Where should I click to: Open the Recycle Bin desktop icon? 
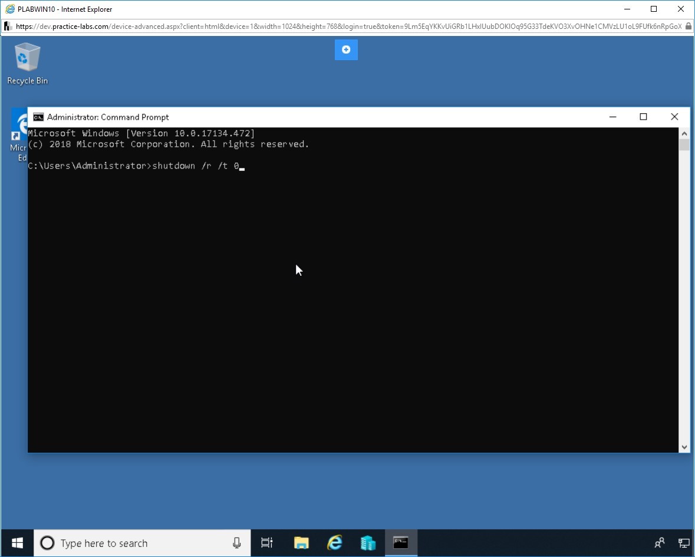[28, 64]
